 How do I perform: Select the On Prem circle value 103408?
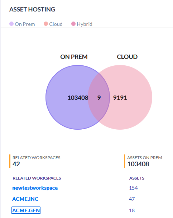(78, 98)
